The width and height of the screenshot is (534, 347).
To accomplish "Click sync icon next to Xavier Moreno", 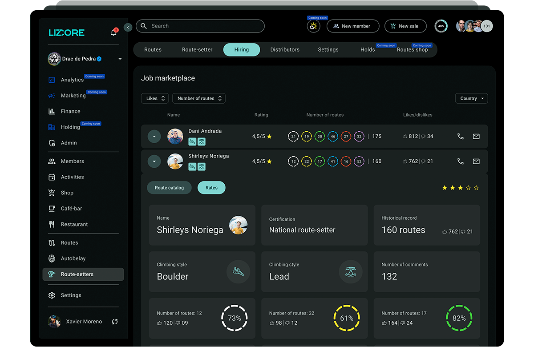I will coord(115,322).
